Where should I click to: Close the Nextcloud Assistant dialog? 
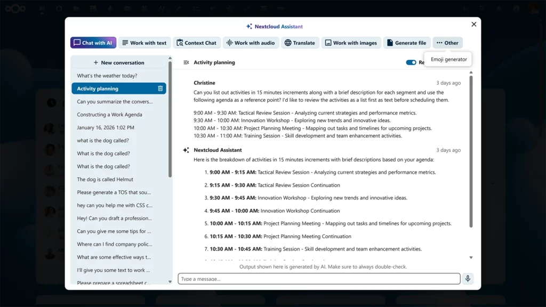[x=473, y=25]
